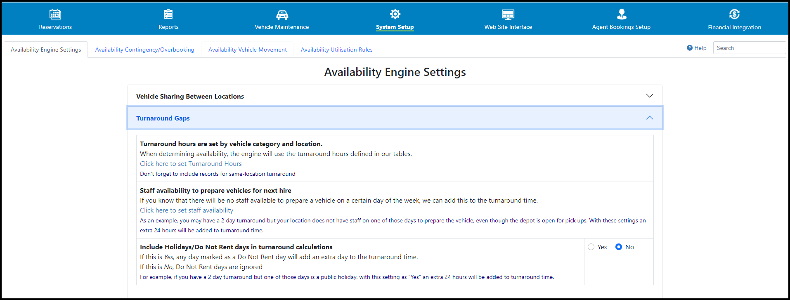The image size is (790, 300).
Task: Open the Reports clipboard icon
Action: [x=168, y=14]
